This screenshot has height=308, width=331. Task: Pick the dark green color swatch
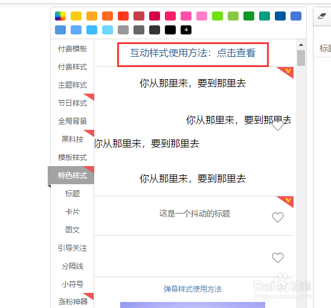(249, 16)
